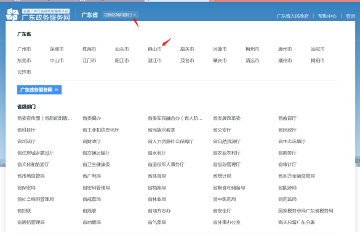
Task: Open 省文化和旅游厅 department
Action: (x=33, y=165)
